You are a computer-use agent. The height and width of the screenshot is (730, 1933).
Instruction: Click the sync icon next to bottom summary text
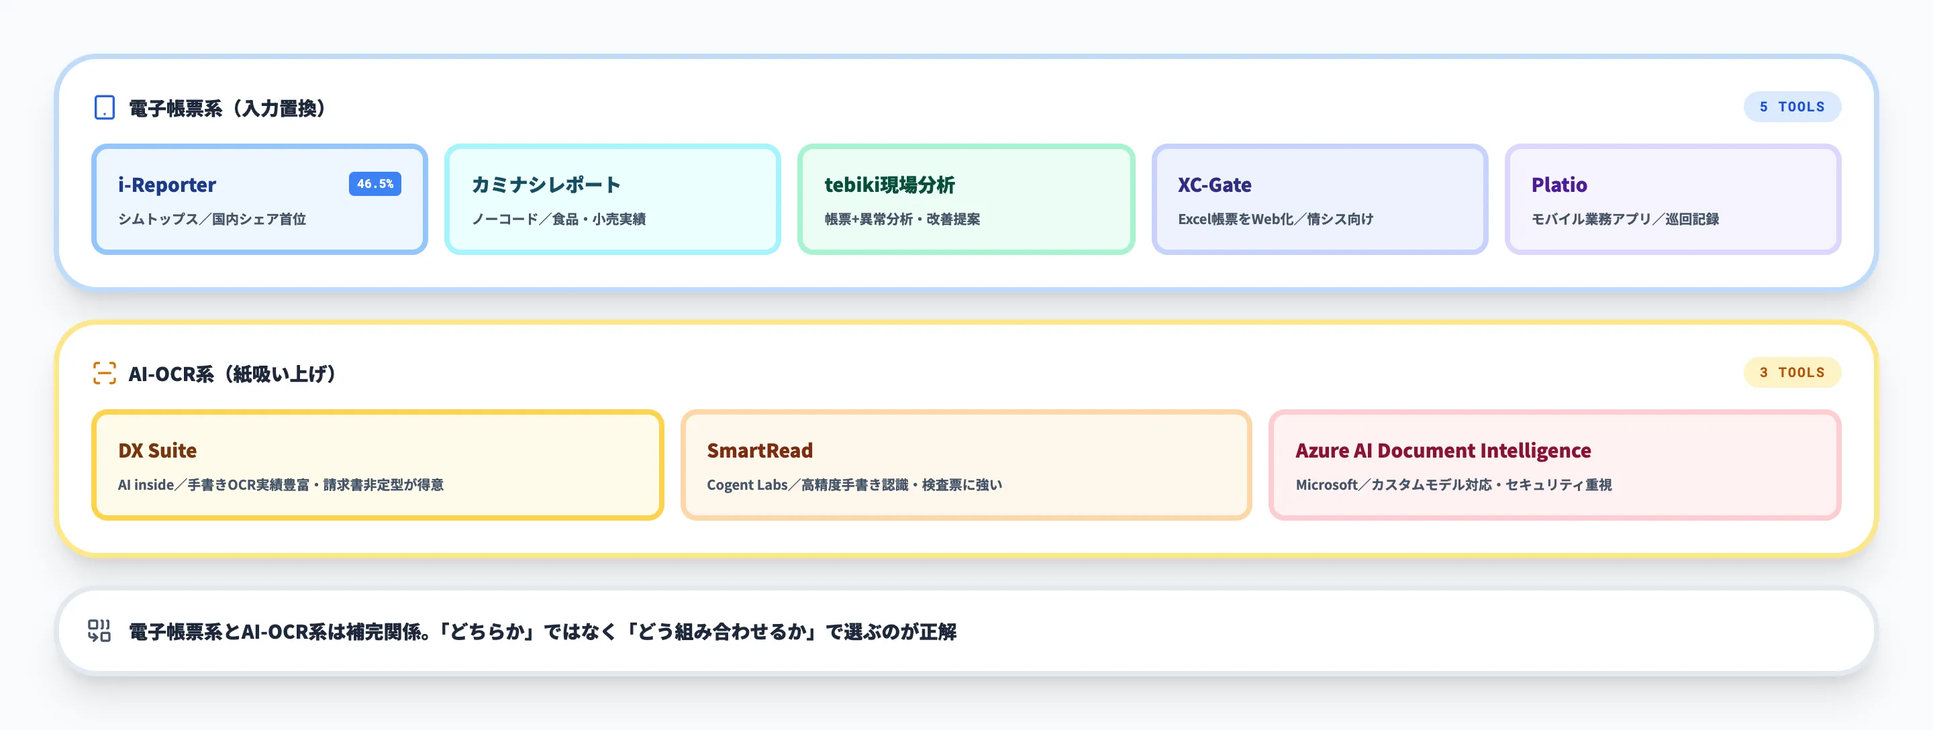tap(100, 631)
